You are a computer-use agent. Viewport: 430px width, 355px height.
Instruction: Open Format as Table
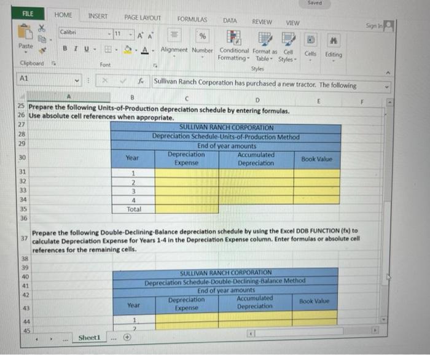(265, 47)
